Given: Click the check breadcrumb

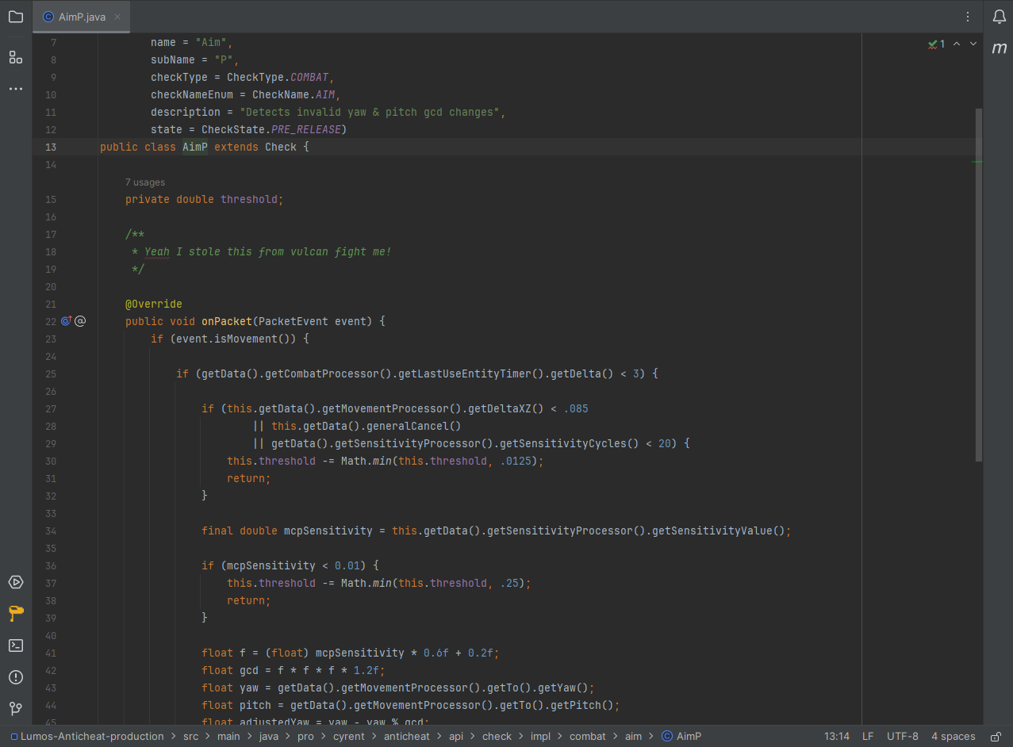Looking at the screenshot, I should pyautogui.click(x=497, y=737).
